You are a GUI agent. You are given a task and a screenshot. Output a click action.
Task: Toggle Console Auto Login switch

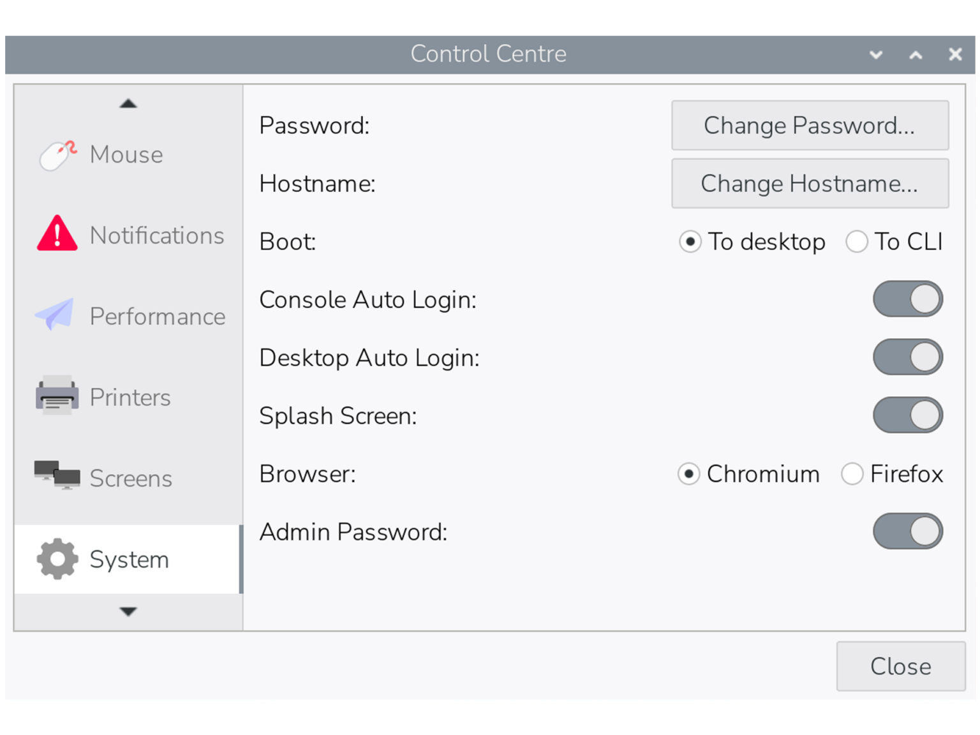(907, 299)
